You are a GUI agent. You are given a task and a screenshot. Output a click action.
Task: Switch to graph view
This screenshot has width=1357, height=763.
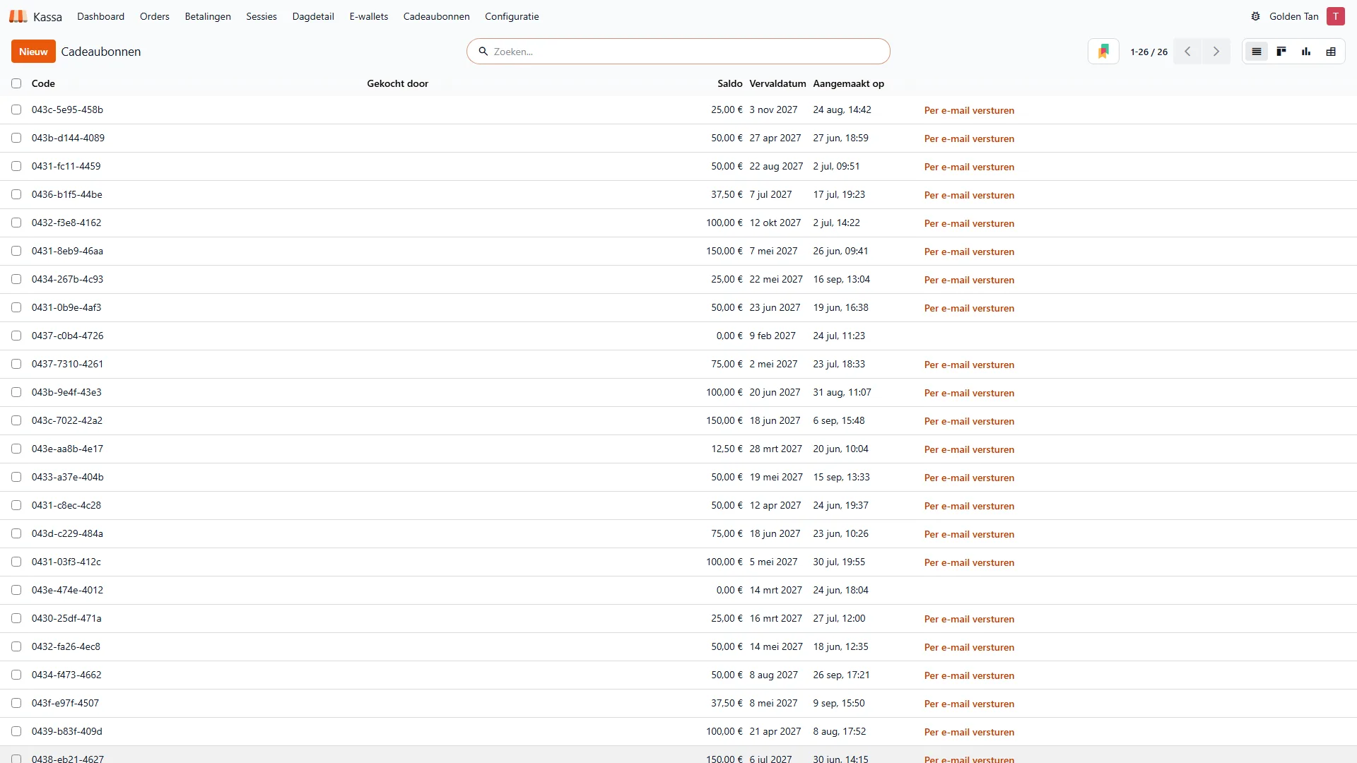[1305, 52]
